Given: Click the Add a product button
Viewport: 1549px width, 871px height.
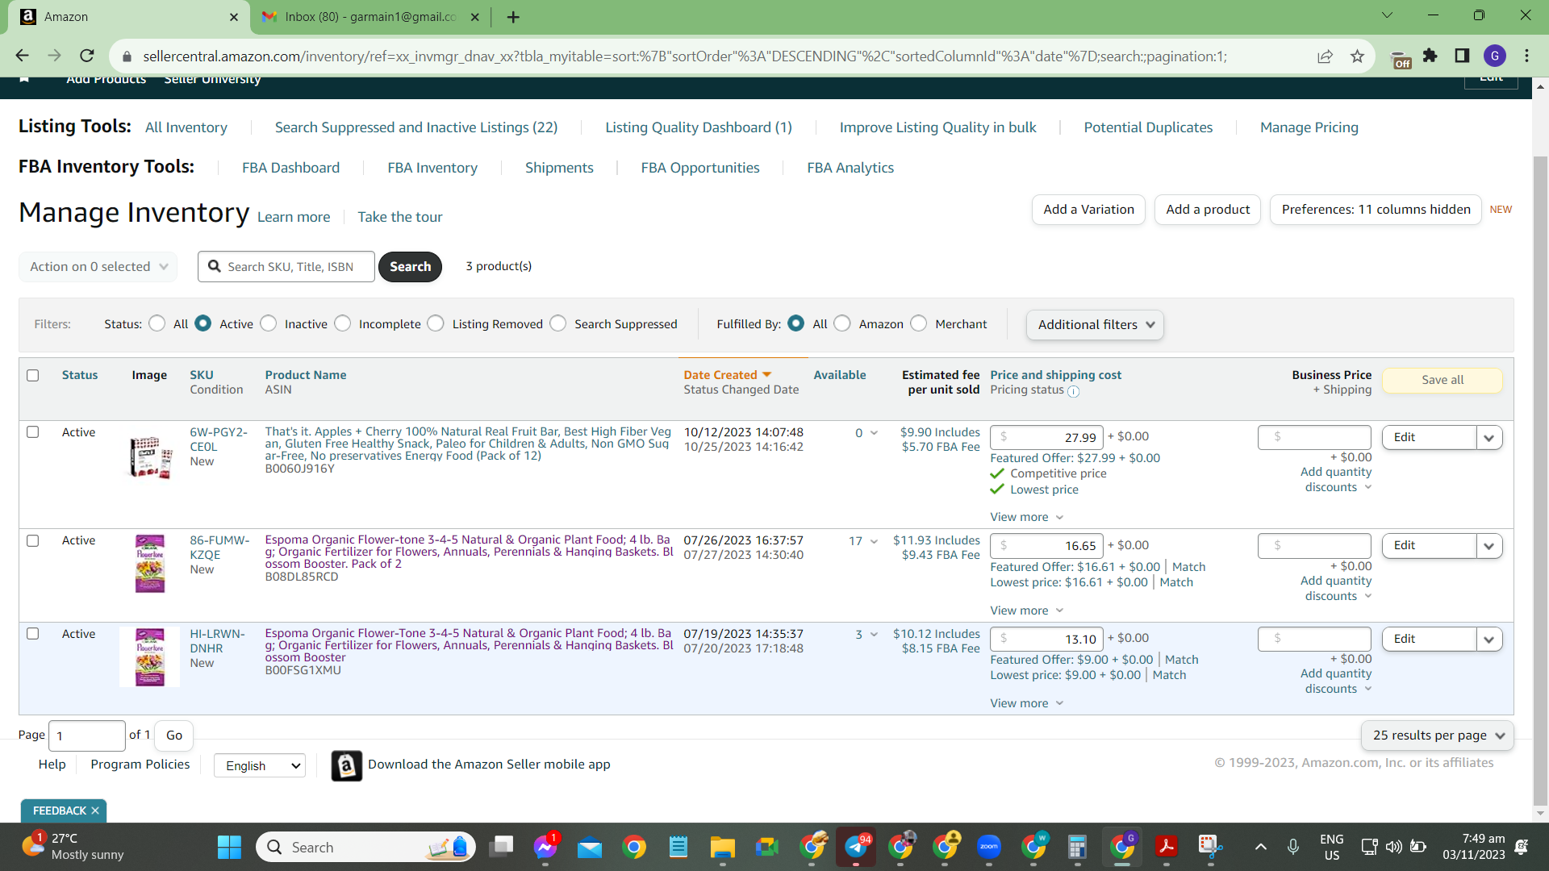Looking at the screenshot, I should pos(1208,210).
